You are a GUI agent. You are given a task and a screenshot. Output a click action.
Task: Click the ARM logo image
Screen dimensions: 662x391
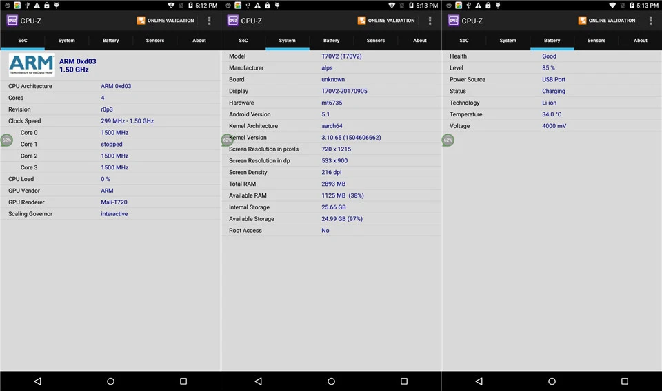tap(32, 65)
